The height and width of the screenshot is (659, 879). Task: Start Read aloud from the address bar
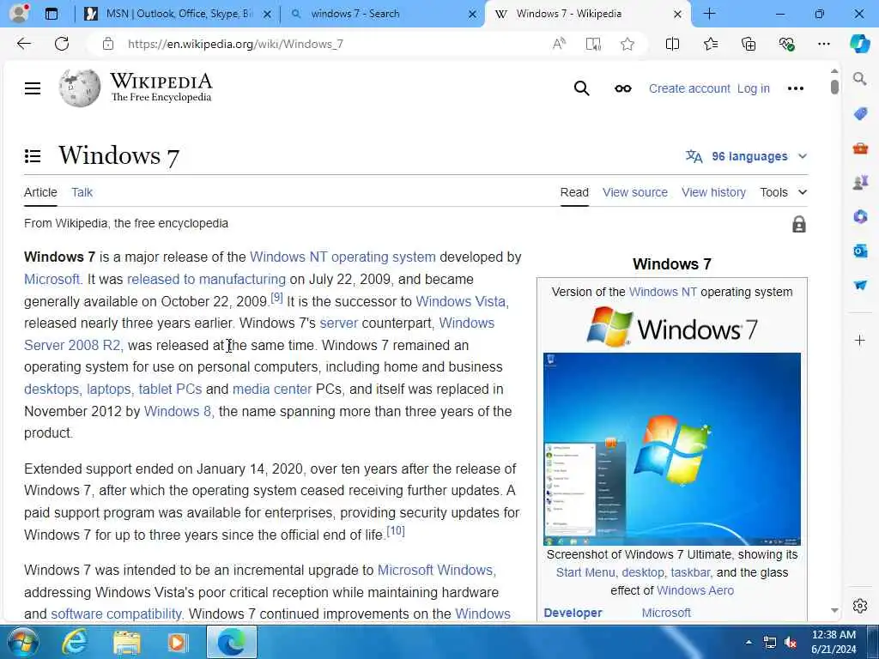click(x=559, y=44)
